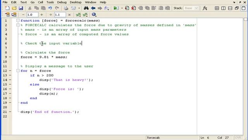This screenshot has height=140, width=248.
Task: Open the Edit menu
Action: [14, 2]
